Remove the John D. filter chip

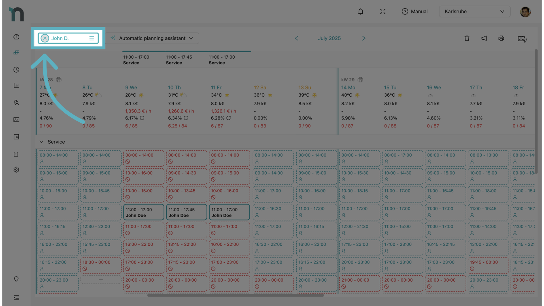[45, 38]
